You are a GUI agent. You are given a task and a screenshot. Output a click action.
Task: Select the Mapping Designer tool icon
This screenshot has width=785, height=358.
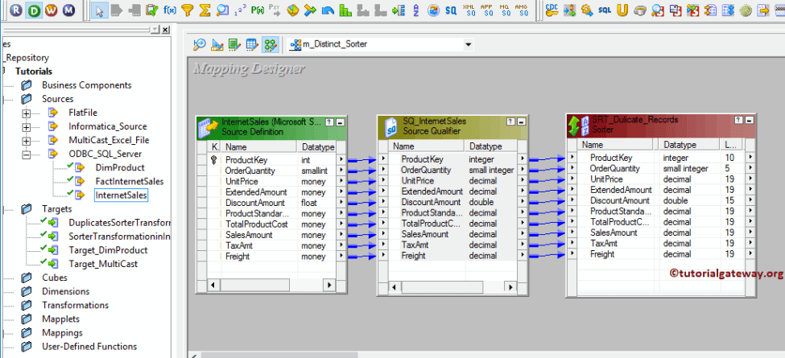pos(270,45)
